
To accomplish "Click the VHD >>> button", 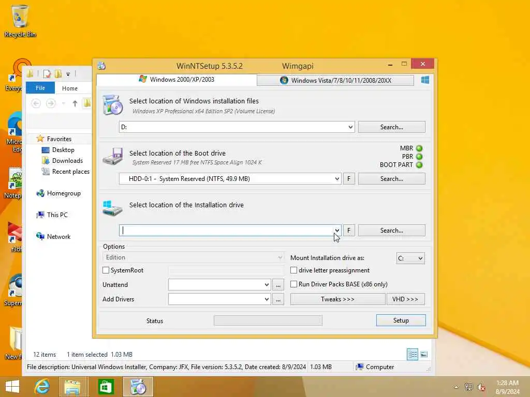I will tap(405, 299).
